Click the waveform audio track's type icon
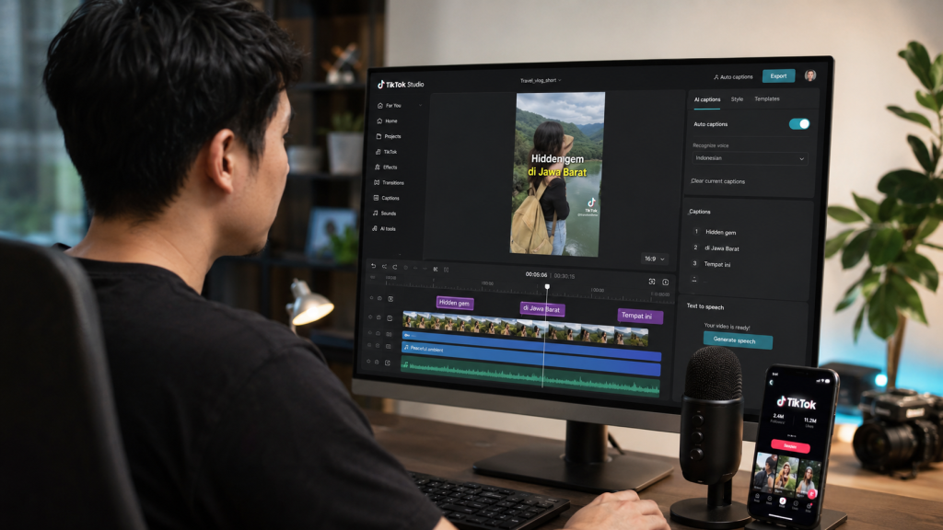The height and width of the screenshot is (530, 943). pos(388,363)
